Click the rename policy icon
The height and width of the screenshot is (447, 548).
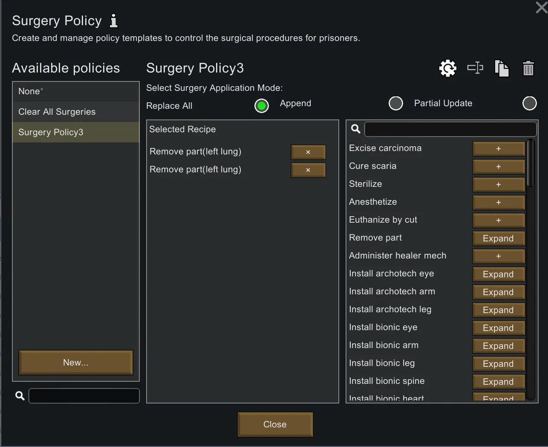coord(475,68)
